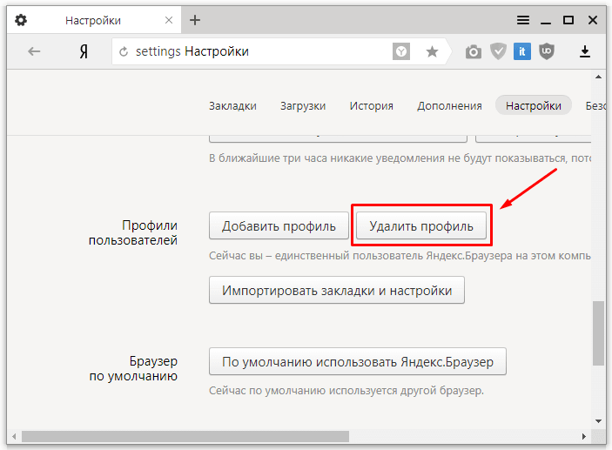Viewport: 612px width, 450px height.
Task: Click the scroll-up arrow
Action: click(x=598, y=77)
